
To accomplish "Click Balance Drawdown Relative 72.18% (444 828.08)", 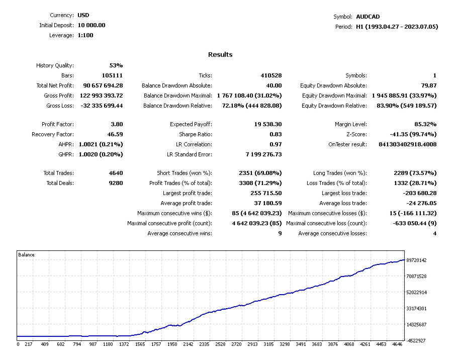I will coord(252,106).
